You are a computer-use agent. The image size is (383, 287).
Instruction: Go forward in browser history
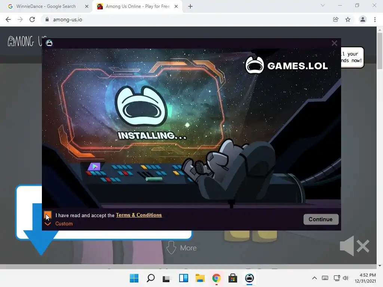click(x=20, y=19)
